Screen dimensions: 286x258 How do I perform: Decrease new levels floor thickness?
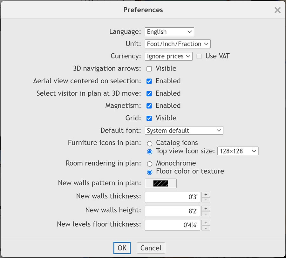[x=206, y=228]
